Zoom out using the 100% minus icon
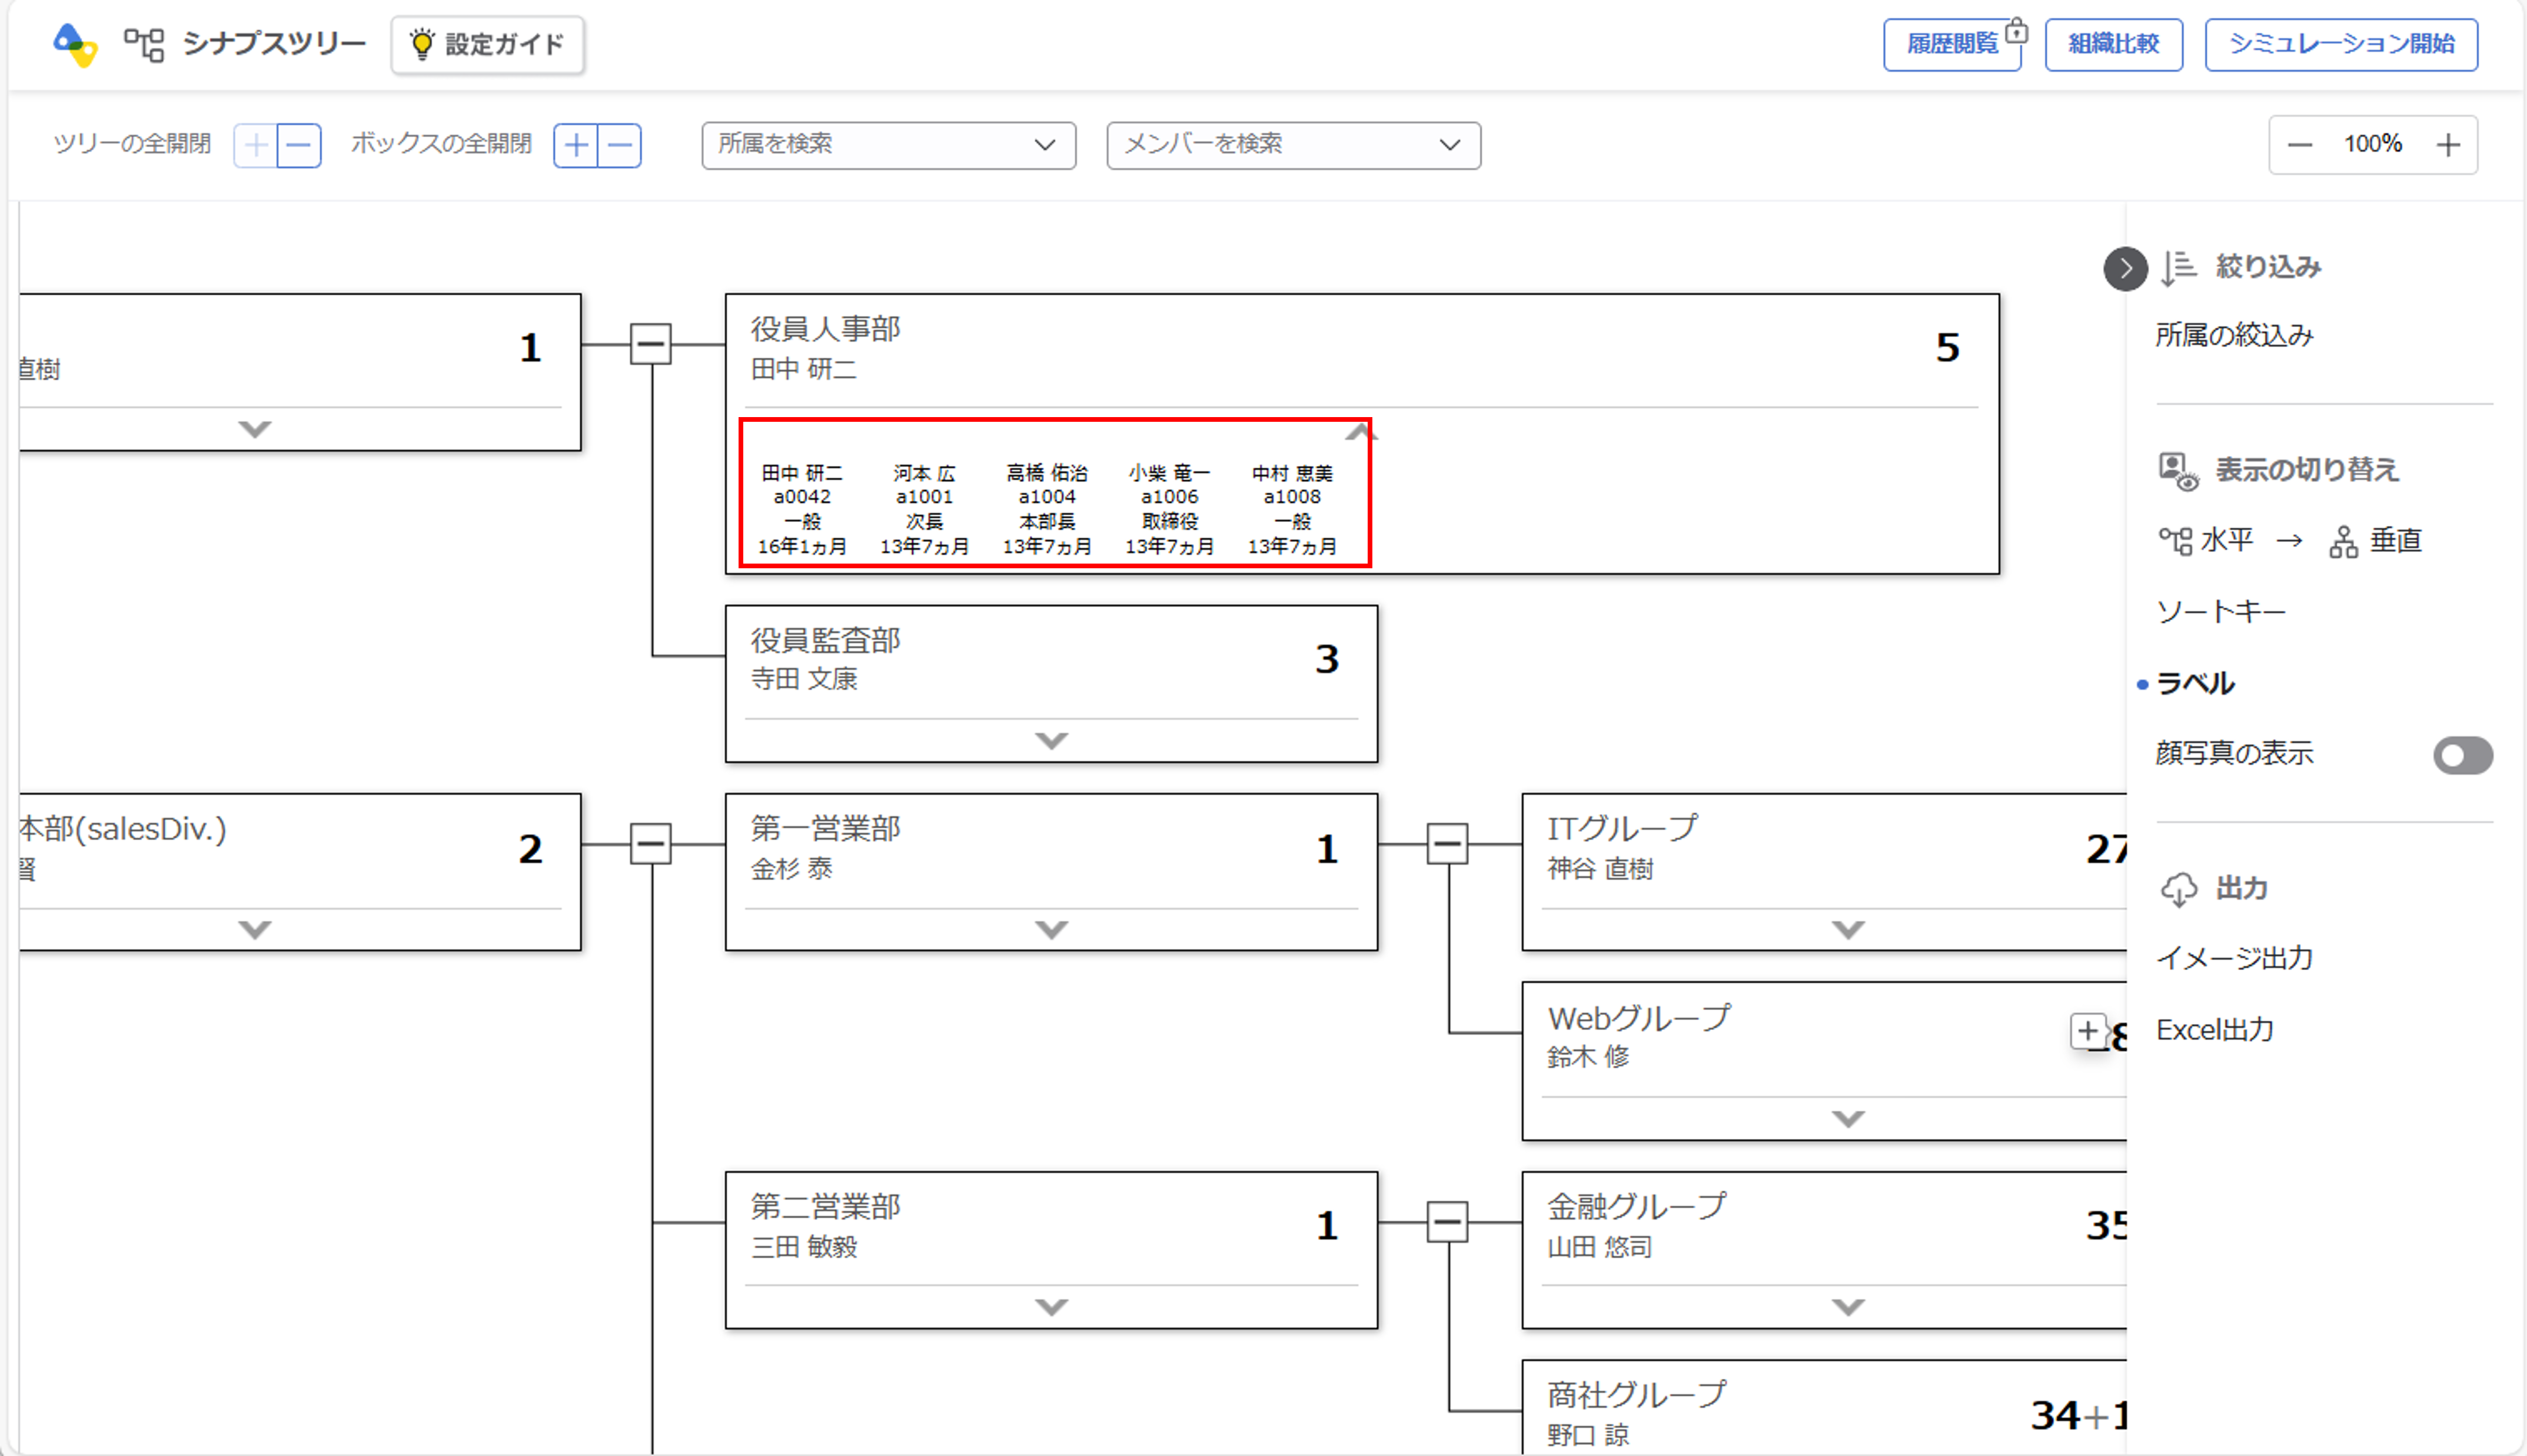This screenshot has height=1456, width=2527. pos(2299,145)
